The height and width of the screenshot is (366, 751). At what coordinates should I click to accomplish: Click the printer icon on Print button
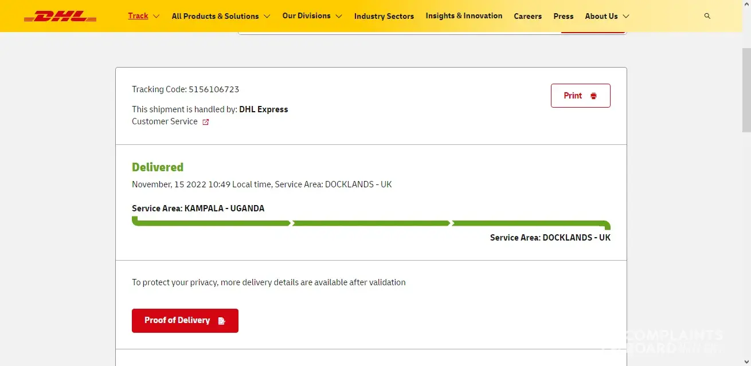(x=593, y=96)
